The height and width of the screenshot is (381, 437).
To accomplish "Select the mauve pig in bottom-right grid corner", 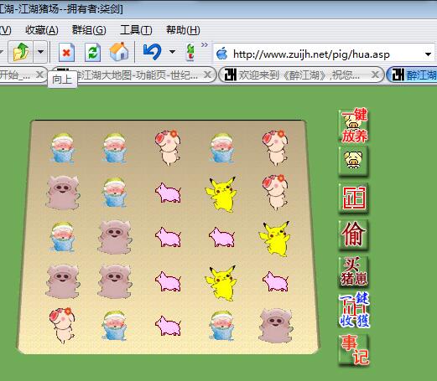I will [276, 326].
